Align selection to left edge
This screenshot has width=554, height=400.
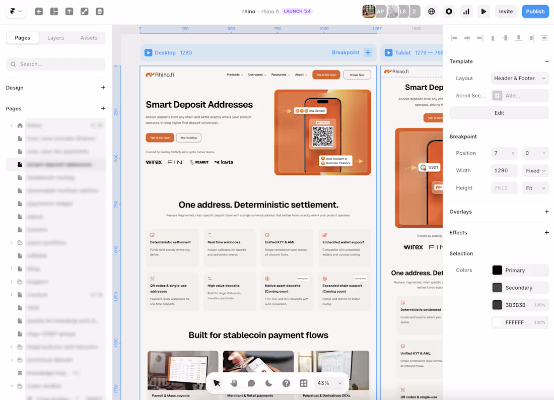pyautogui.click(x=454, y=38)
